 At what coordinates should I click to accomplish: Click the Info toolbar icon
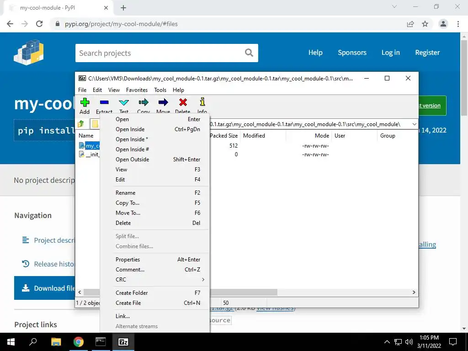(x=202, y=102)
